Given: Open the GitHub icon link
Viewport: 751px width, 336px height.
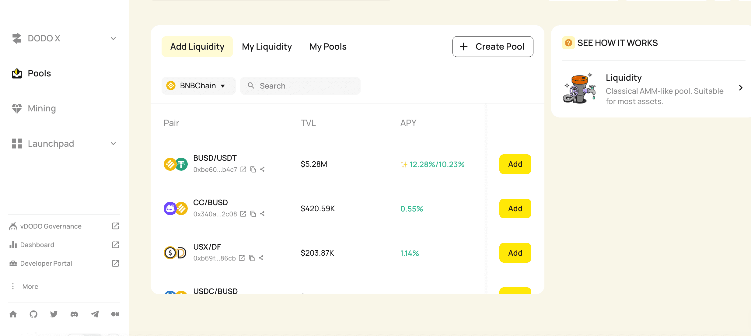Looking at the screenshot, I should (33, 314).
